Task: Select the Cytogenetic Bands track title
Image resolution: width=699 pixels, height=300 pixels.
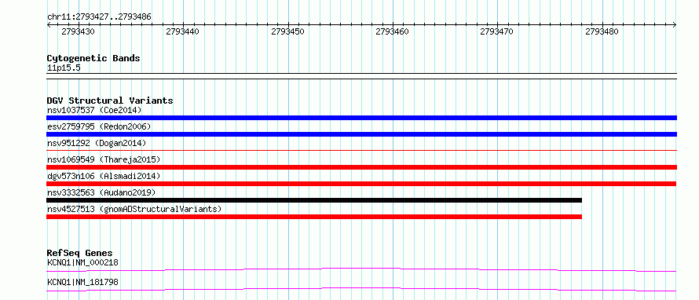Action: [x=93, y=58]
